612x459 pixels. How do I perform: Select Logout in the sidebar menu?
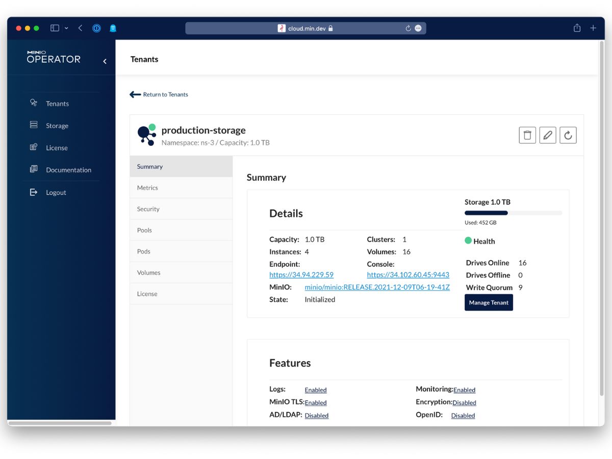coord(56,192)
